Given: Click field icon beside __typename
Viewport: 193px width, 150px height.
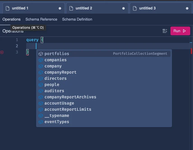Looking at the screenshot, I should click(41, 116).
